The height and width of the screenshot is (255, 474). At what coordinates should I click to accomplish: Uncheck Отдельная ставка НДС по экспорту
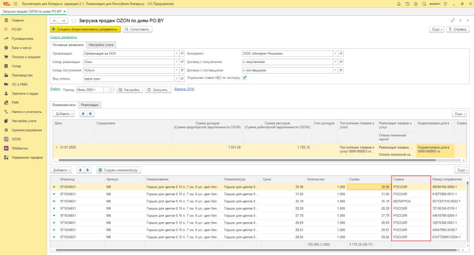point(245,78)
